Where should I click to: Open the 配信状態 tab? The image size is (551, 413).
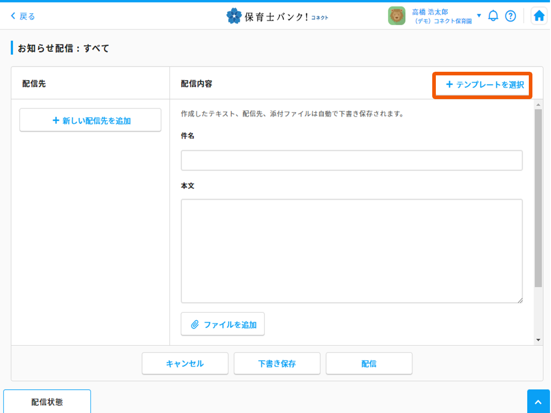pyautogui.click(x=47, y=402)
